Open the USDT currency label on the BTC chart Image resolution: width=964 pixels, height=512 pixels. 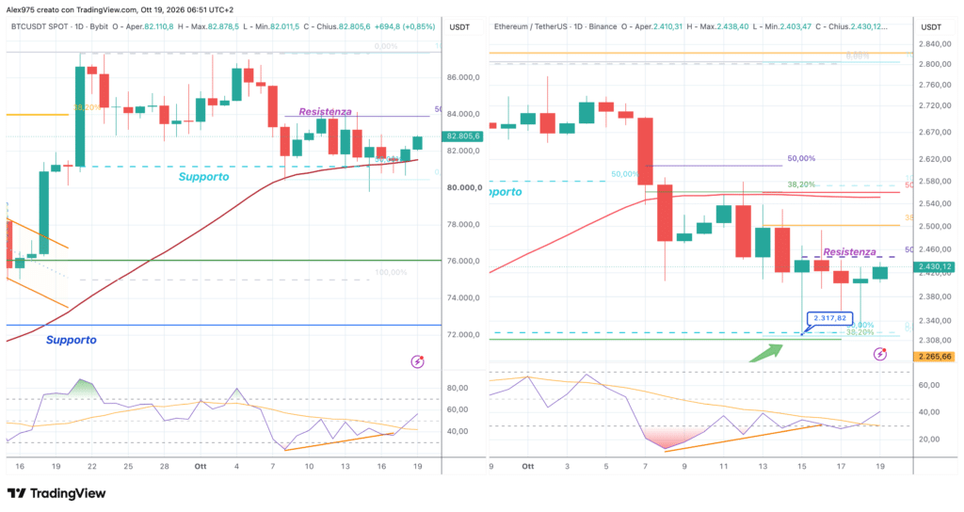459,27
